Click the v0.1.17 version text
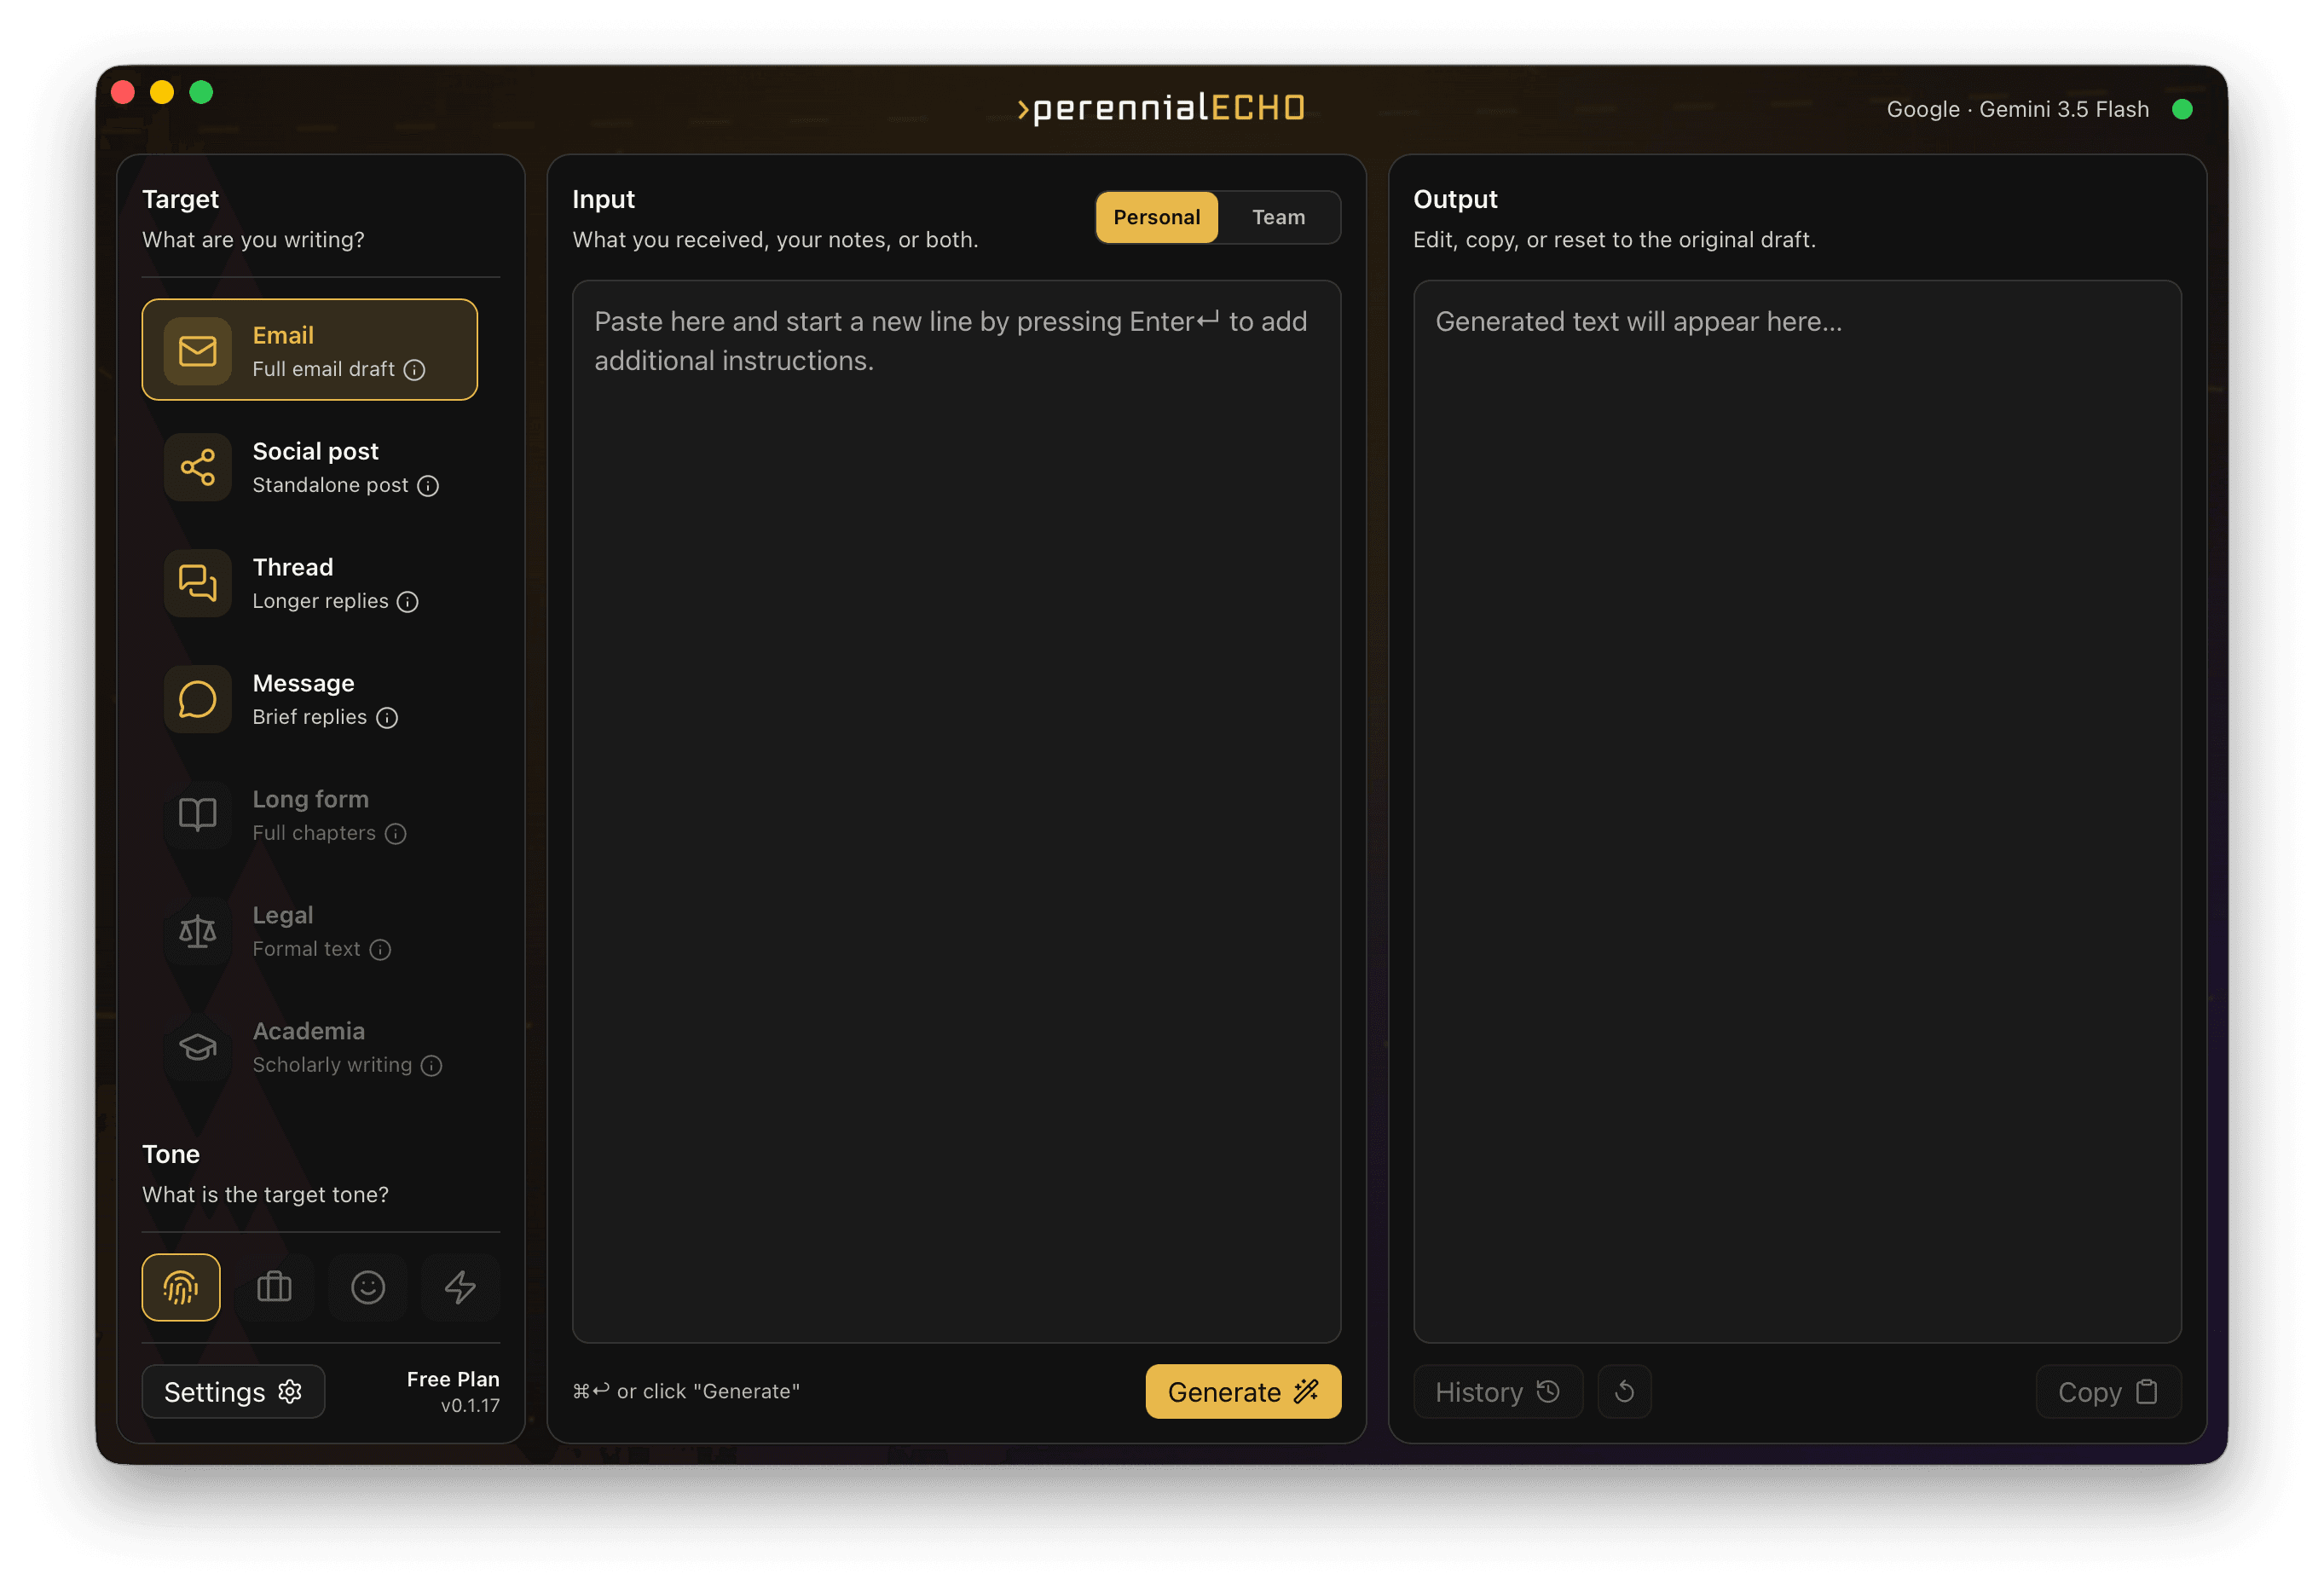 coord(470,1405)
